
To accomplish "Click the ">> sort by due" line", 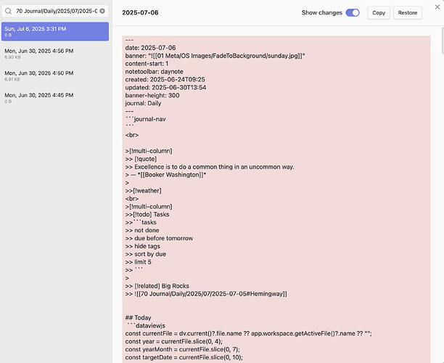I will point(146,254).
